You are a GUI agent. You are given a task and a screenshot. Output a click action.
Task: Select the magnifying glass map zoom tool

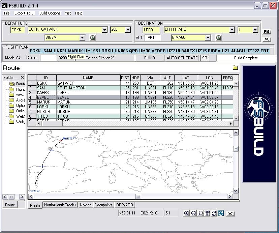(200, 213)
